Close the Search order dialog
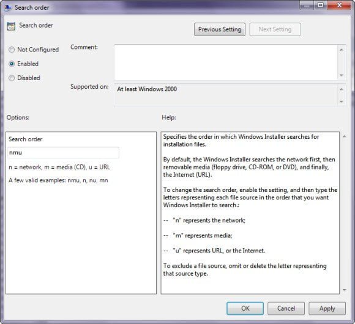Screen dimensions: 355x324 (339, 5)
